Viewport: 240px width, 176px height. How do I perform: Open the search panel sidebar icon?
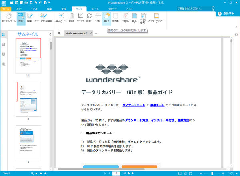pyautogui.click(x=4, y=64)
